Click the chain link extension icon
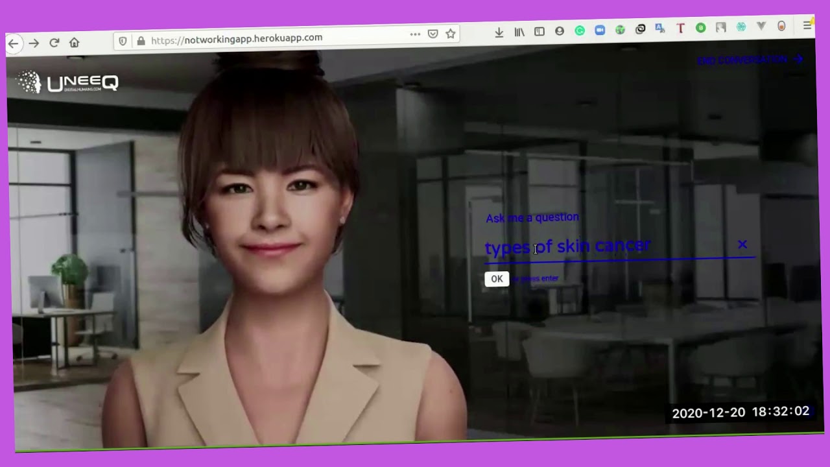Screen dimensions: 830x467 click(640, 29)
